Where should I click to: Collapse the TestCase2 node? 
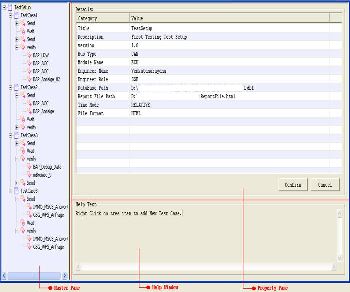pos(10,88)
